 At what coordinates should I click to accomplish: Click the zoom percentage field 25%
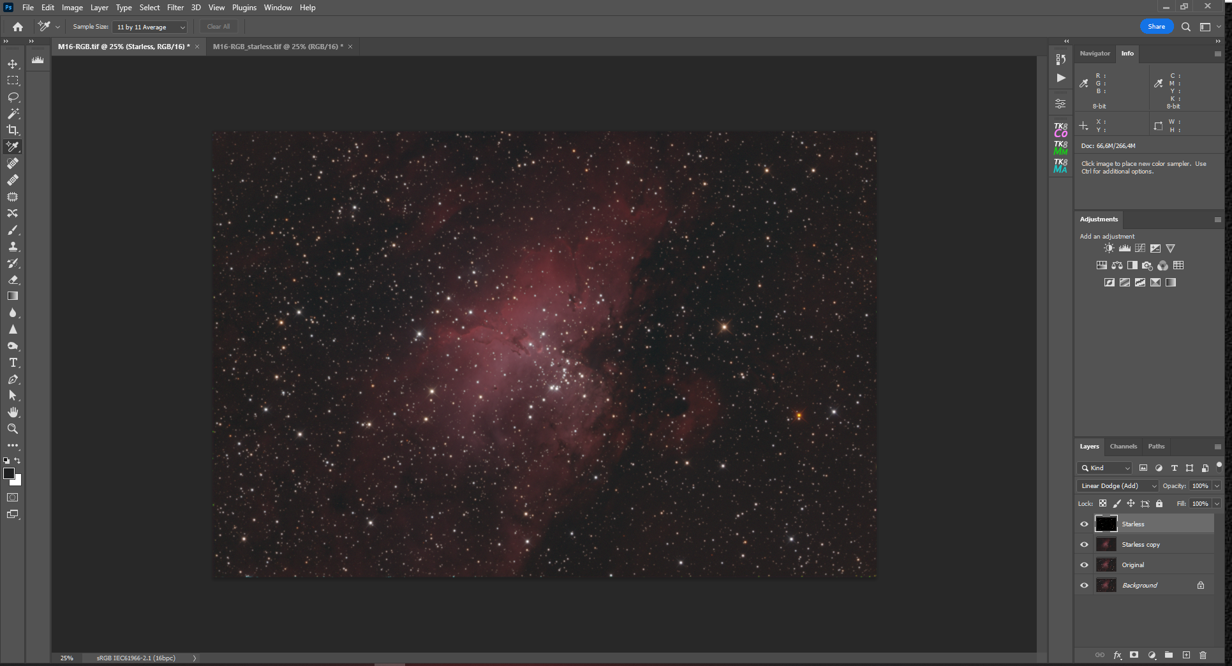[67, 658]
